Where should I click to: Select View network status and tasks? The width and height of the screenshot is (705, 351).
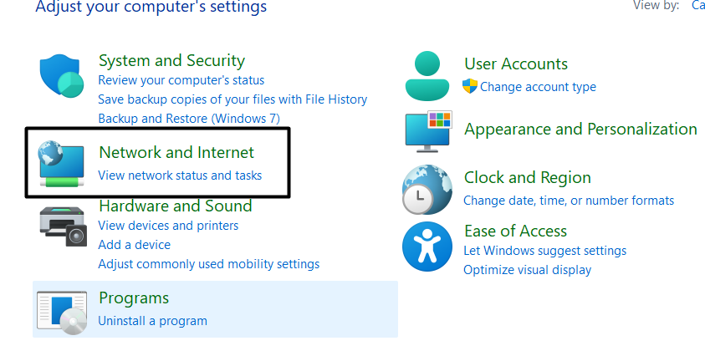180,175
